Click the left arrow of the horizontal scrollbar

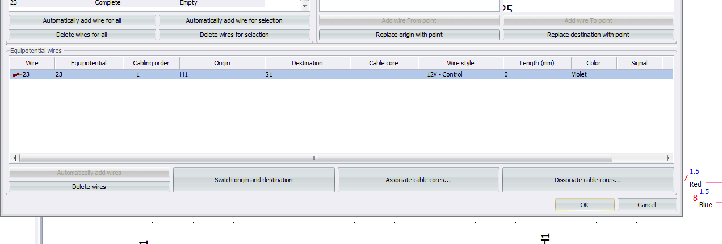pyautogui.click(x=15, y=158)
